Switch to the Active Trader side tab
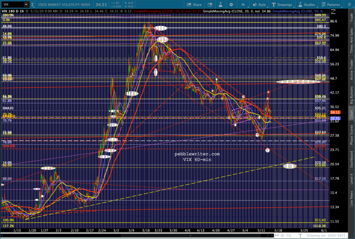The width and height of the screenshot is (355, 239). 352,69
